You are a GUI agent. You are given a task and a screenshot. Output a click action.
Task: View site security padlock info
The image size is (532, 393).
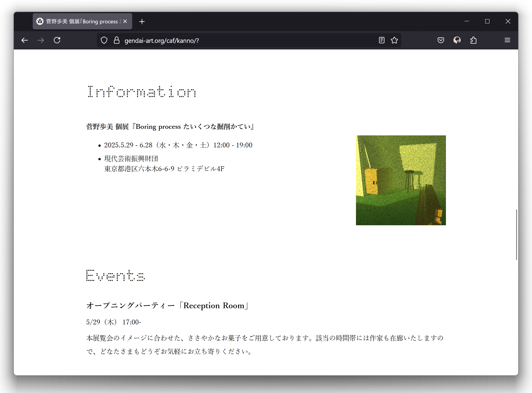(117, 40)
